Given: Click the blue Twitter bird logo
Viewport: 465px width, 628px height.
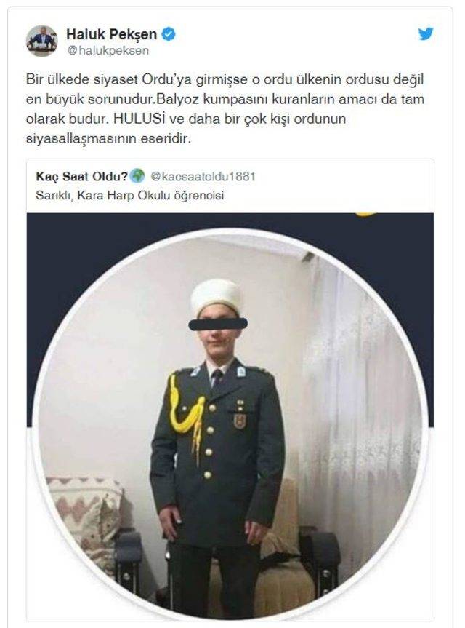Looking at the screenshot, I should tap(426, 33).
